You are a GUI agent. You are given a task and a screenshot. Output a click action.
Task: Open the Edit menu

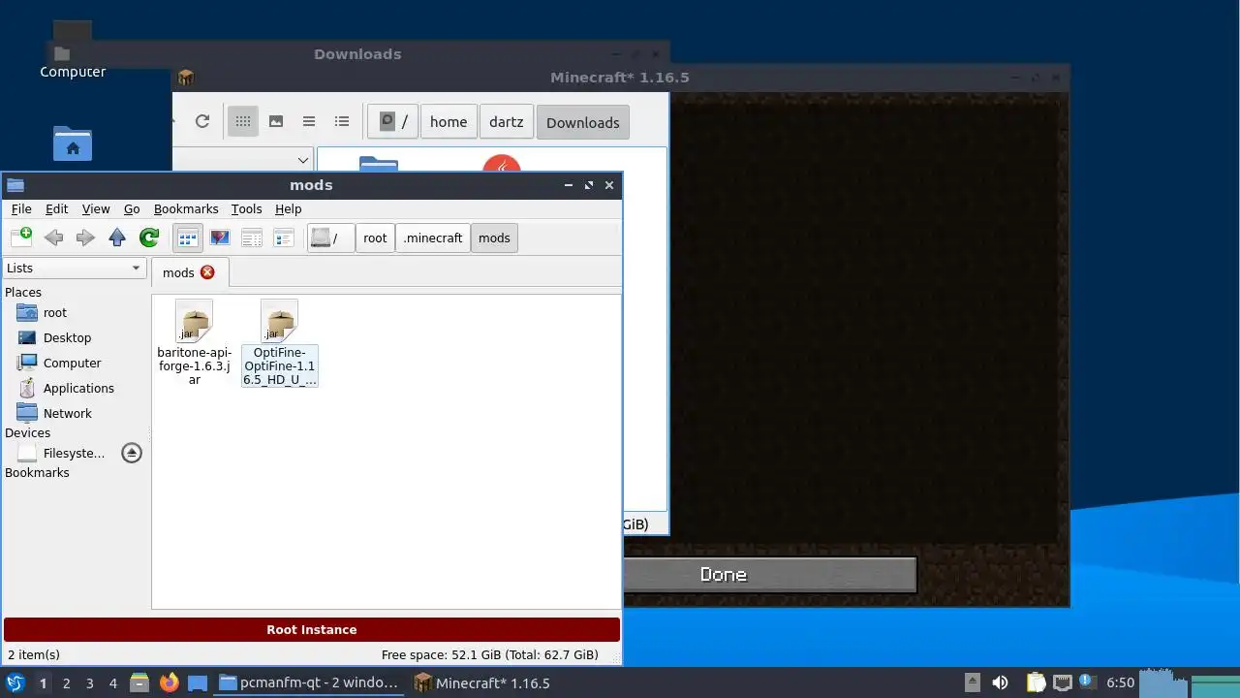[56, 208]
